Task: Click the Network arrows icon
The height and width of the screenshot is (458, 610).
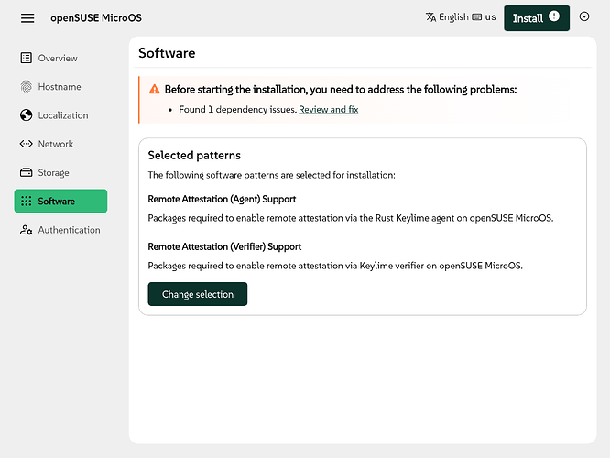Action: (x=27, y=144)
